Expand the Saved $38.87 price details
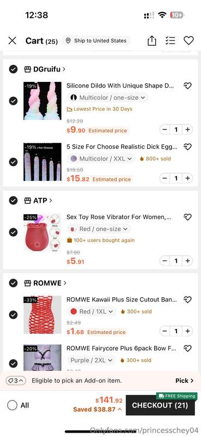 [x=98, y=409]
